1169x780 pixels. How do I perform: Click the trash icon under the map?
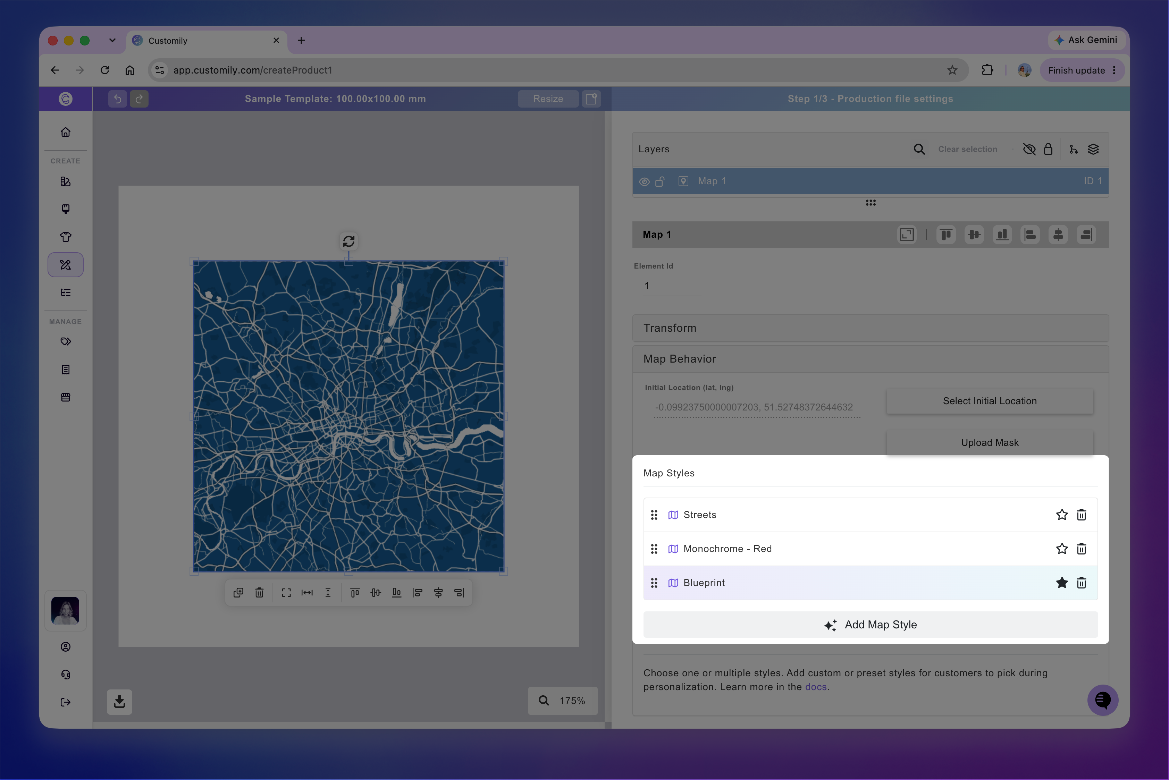[x=259, y=593]
